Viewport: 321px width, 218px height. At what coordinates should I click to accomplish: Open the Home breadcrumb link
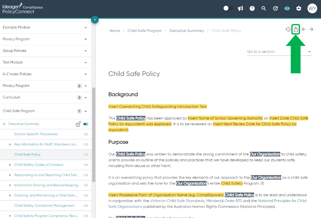[115, 30]
